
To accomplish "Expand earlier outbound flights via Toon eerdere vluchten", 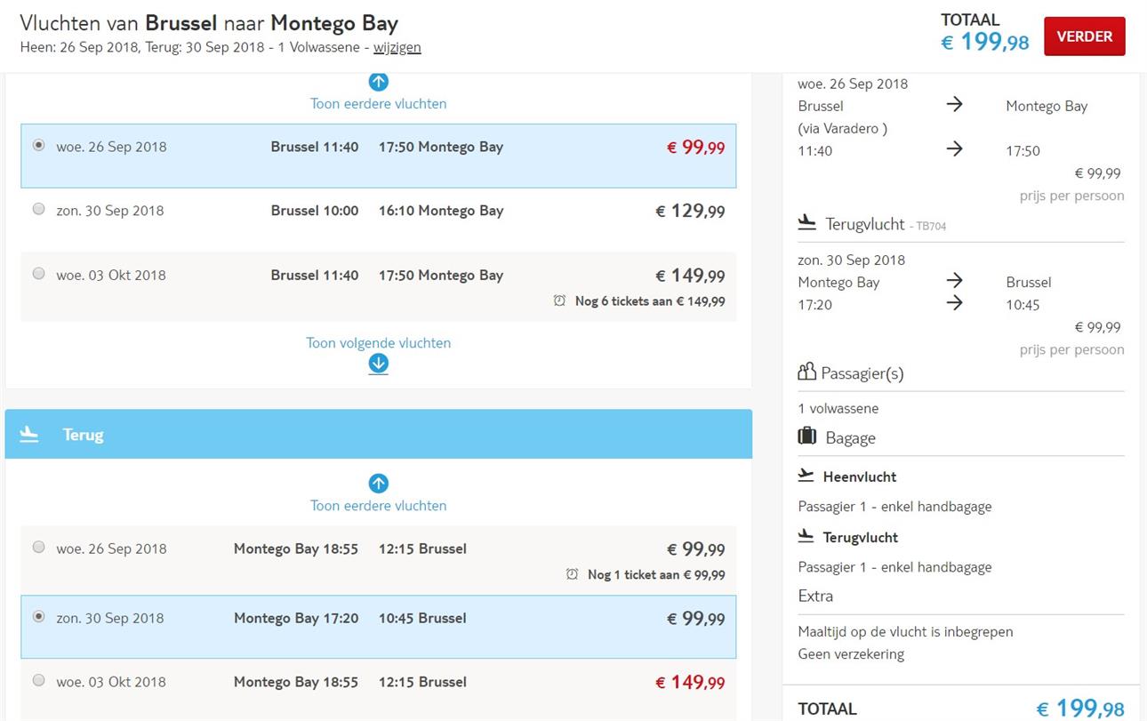I will pyautogui.click(x=379, y=104).
